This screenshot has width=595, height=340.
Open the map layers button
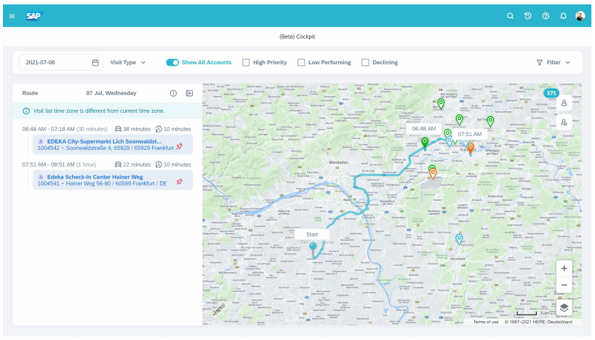564,308
